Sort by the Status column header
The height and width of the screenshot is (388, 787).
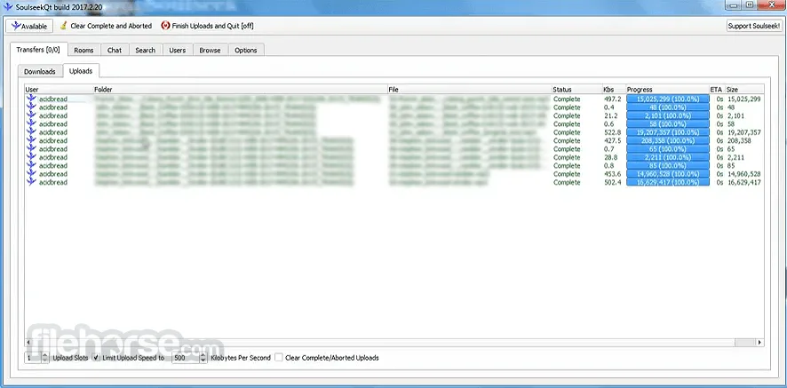click(576, 90)
